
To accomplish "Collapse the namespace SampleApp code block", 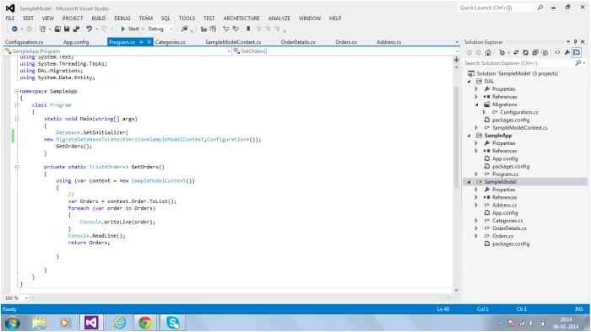I will [17, 91].
